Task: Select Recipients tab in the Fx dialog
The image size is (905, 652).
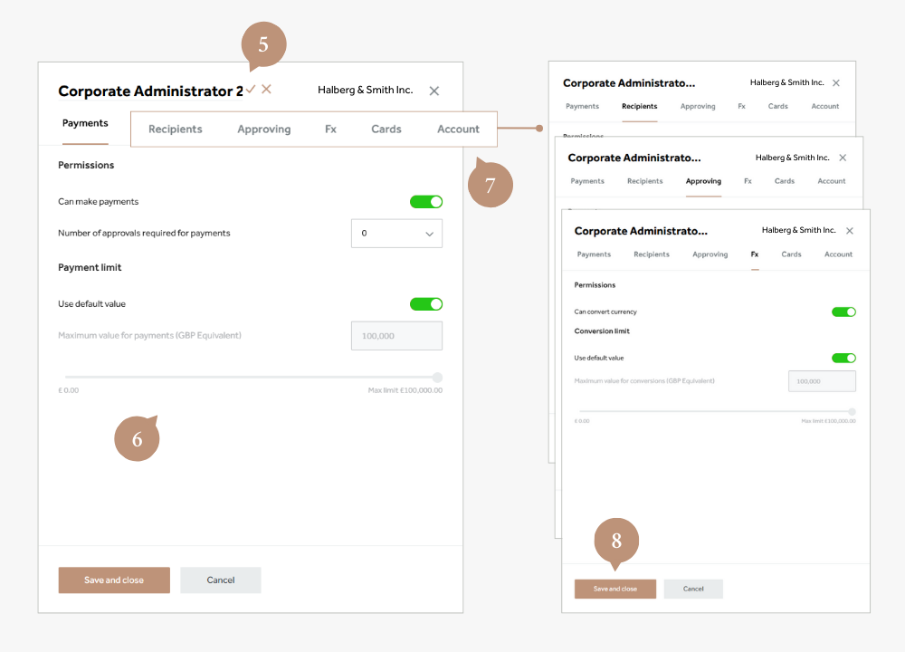Action: pyautogui.click(x=652, y=254)
